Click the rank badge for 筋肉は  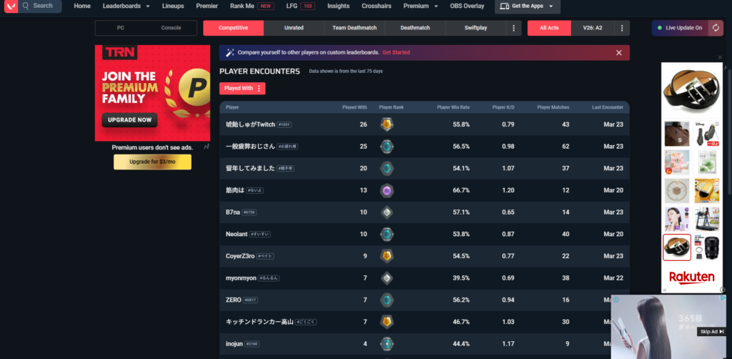[x=387, y=190]
